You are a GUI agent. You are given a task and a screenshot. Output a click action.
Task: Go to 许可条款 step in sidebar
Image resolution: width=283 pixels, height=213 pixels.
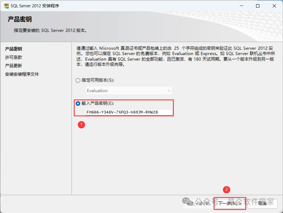tap(13, 57)
